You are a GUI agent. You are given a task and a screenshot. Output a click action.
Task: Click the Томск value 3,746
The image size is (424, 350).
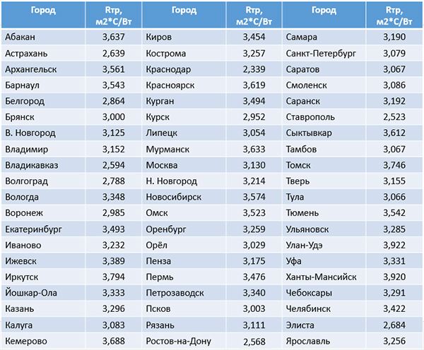(394, 165)
